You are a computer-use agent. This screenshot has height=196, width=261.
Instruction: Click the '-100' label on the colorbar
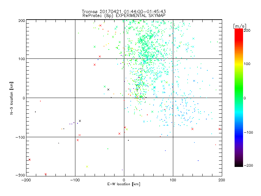pyautogui.click(x=248, y=132)
